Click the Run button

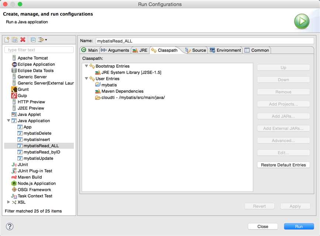(x=299, y=226)
